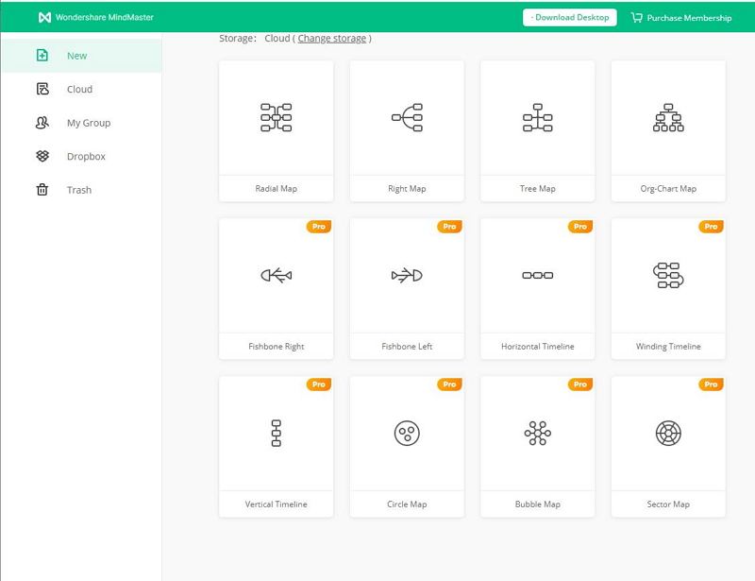Go to Cloud files in sidebar
This screenshot has width=755, height=581.
coord(79,89)
